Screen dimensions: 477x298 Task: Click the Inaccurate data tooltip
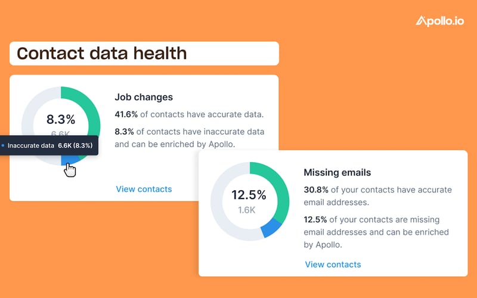[x=49, y=145]
